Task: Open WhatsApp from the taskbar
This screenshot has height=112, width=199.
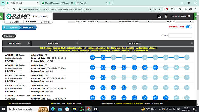Action: 81,109
